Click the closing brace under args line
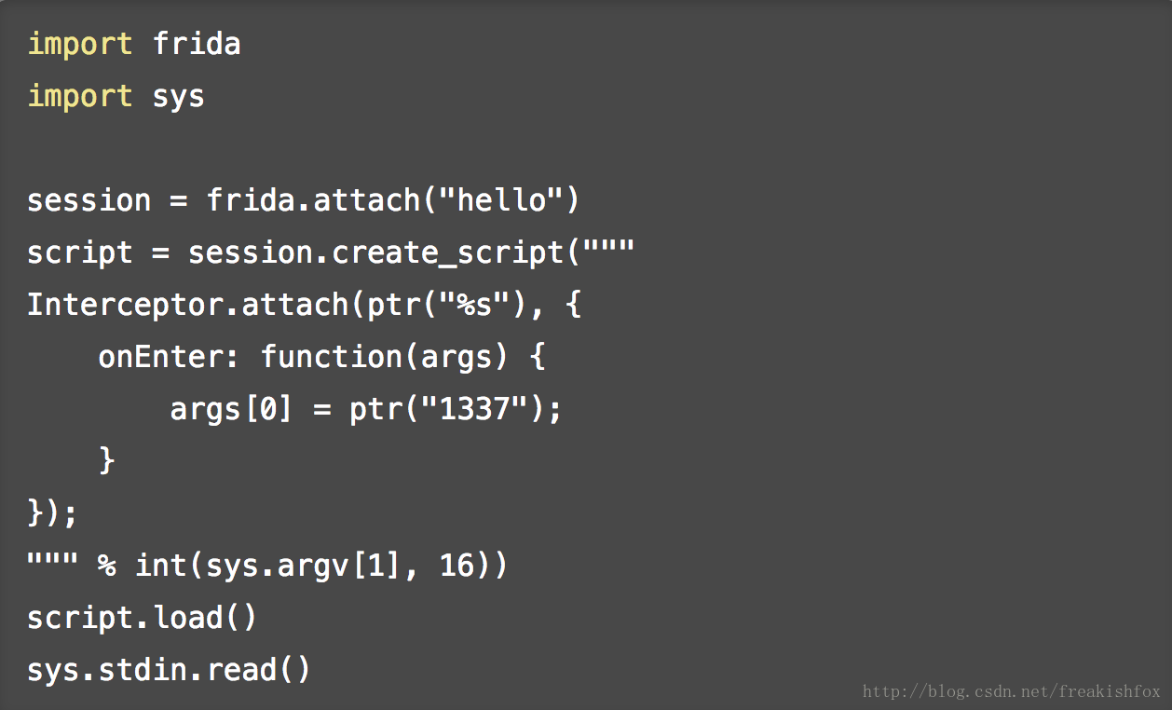Viewport: 1172px width, 710px height. 106,460
